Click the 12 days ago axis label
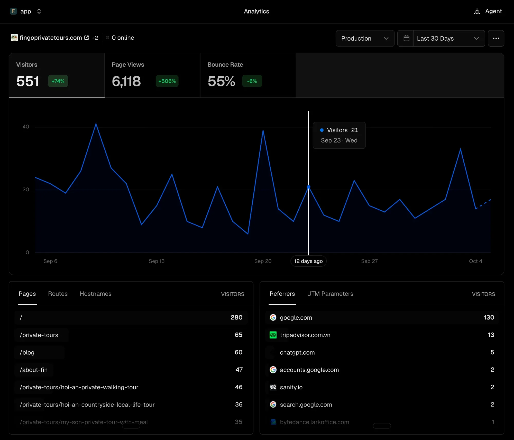The width and height of the screenshot is (514, 440). pyautogui.click(x=308, y=261)
